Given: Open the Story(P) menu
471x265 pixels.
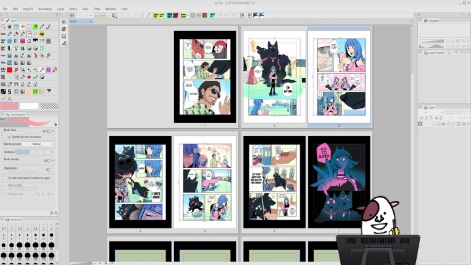Looking at the screenshot, I should click(x=28, y=9).
